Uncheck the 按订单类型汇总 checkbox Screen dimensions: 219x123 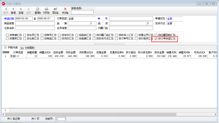tap(156, 38)
